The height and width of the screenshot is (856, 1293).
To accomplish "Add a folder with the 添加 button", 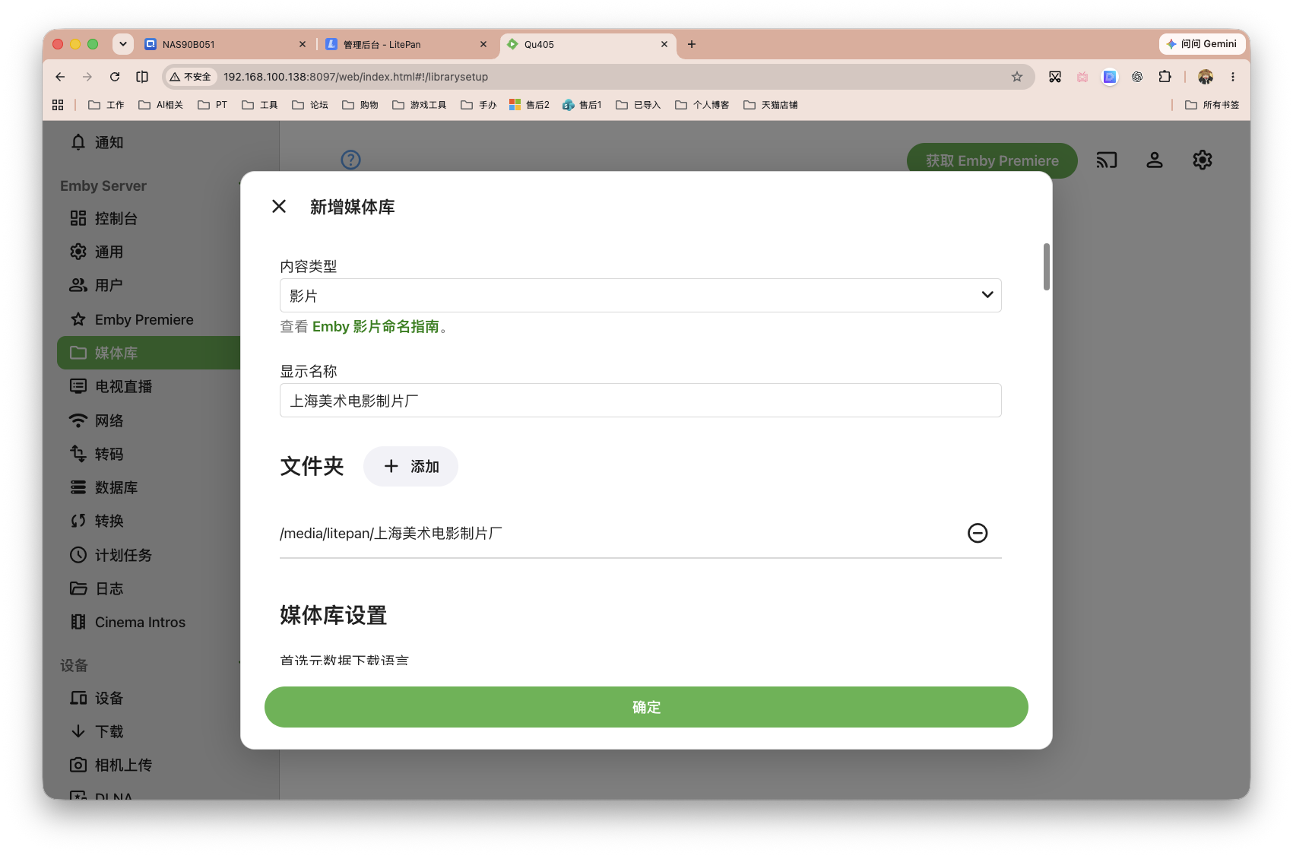I will [x=410, y=466].
